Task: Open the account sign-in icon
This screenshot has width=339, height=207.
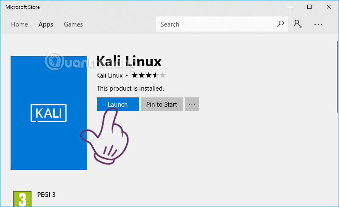Action: pyautogui.click(x=298, y=24)
